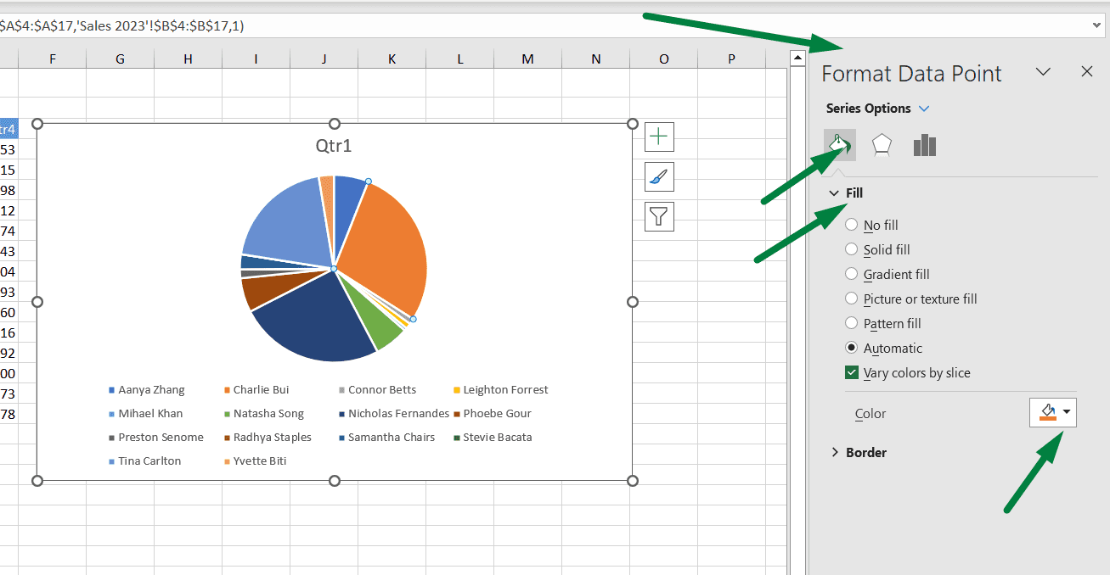Select the Fill & Line bucket icon
Image resolution: width=1110 pixels, height=575 pixels.
839,144
